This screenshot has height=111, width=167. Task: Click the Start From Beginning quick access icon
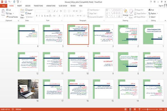18,2
